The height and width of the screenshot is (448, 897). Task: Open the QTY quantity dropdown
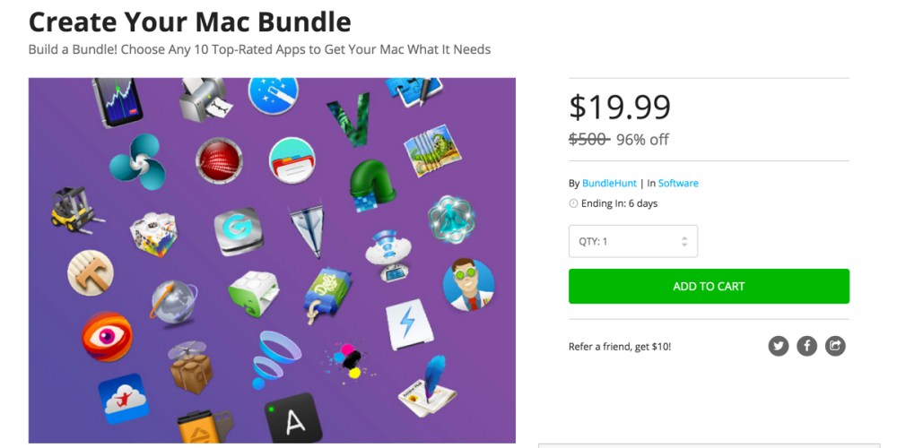[633, 241]
